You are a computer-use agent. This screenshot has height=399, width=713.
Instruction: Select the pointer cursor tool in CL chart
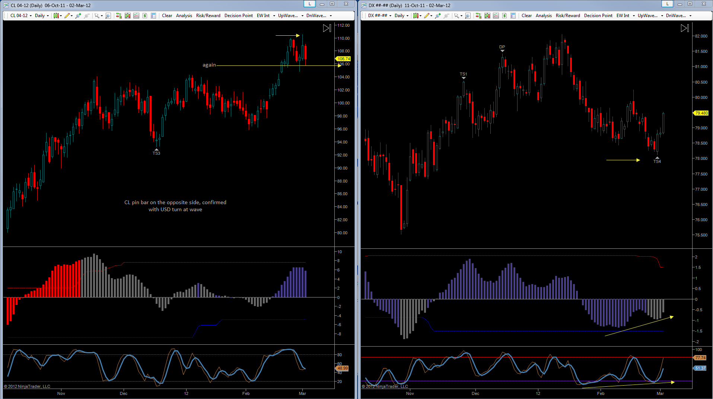pos(97,16)
